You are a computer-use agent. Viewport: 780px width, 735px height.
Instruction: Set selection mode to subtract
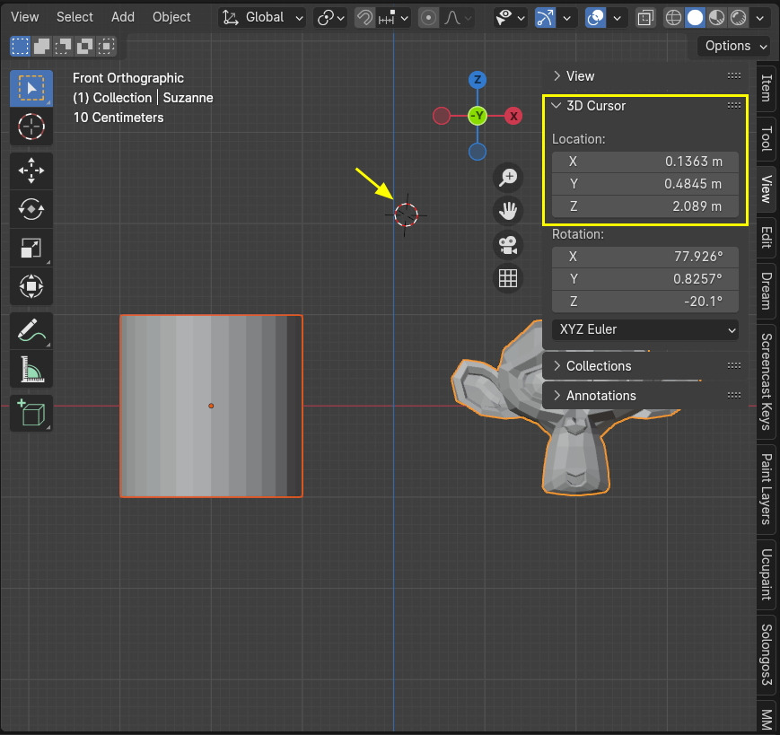tap(63, 47)
